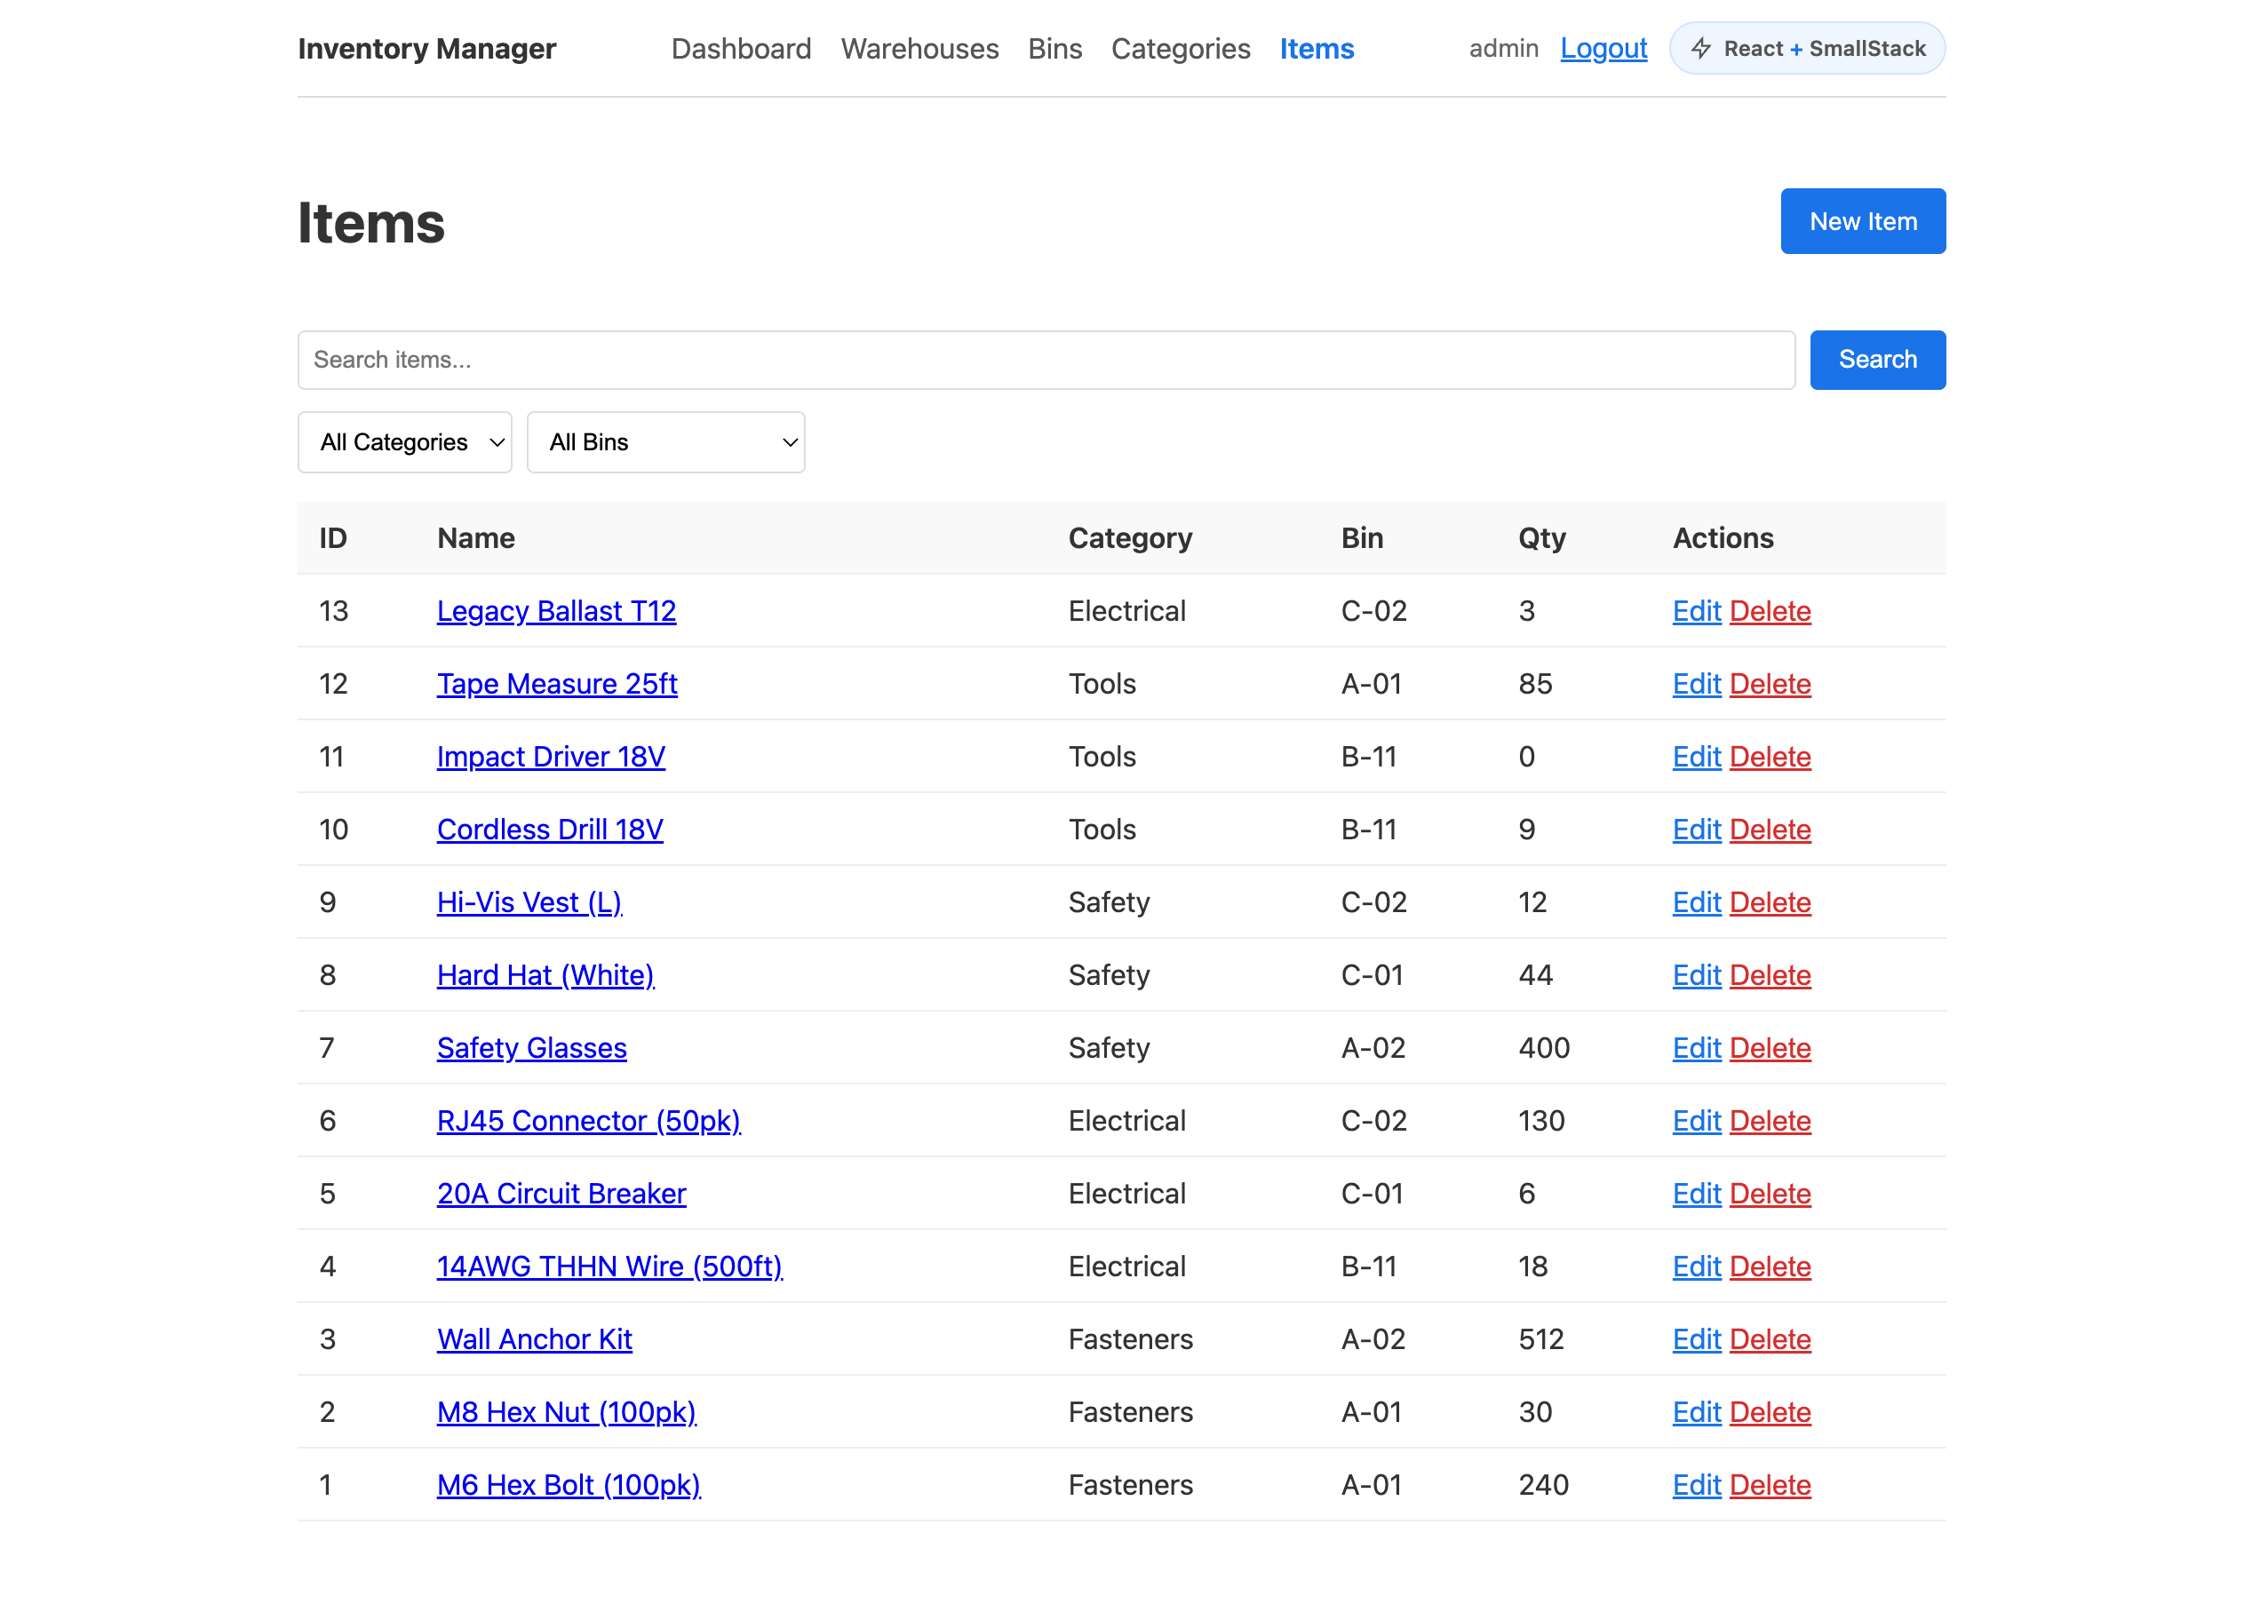Click the Items page heading
Screen dimensions: 2244x1620
point(371,223)
